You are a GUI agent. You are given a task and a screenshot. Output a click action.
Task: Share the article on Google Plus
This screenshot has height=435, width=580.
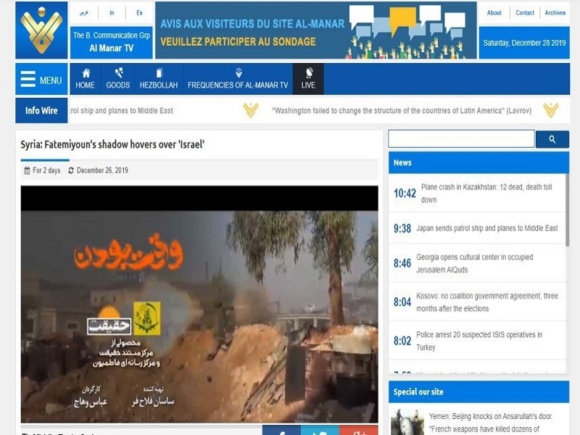(x=359, y=431)
